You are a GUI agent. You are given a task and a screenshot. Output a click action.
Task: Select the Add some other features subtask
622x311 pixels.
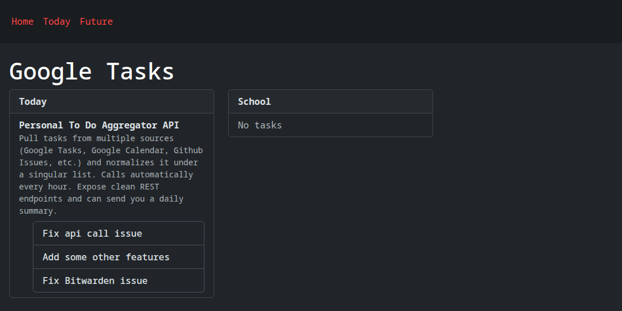106,257
